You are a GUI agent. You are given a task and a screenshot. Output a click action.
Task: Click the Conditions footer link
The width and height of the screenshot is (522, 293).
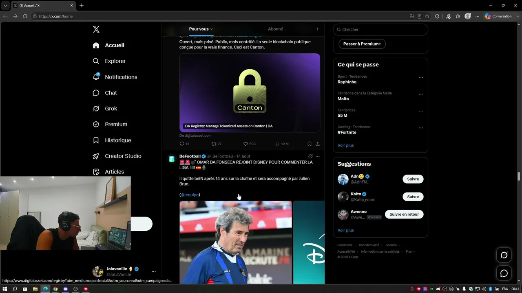(345, 245)
